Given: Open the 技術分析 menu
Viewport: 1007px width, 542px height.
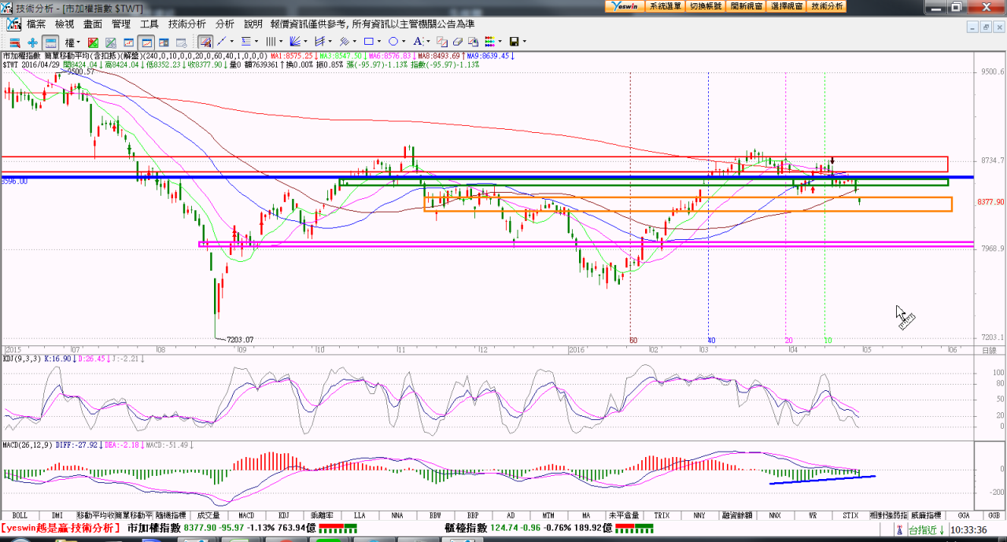Looking at the screenshot, I should (x=186, y=24).
